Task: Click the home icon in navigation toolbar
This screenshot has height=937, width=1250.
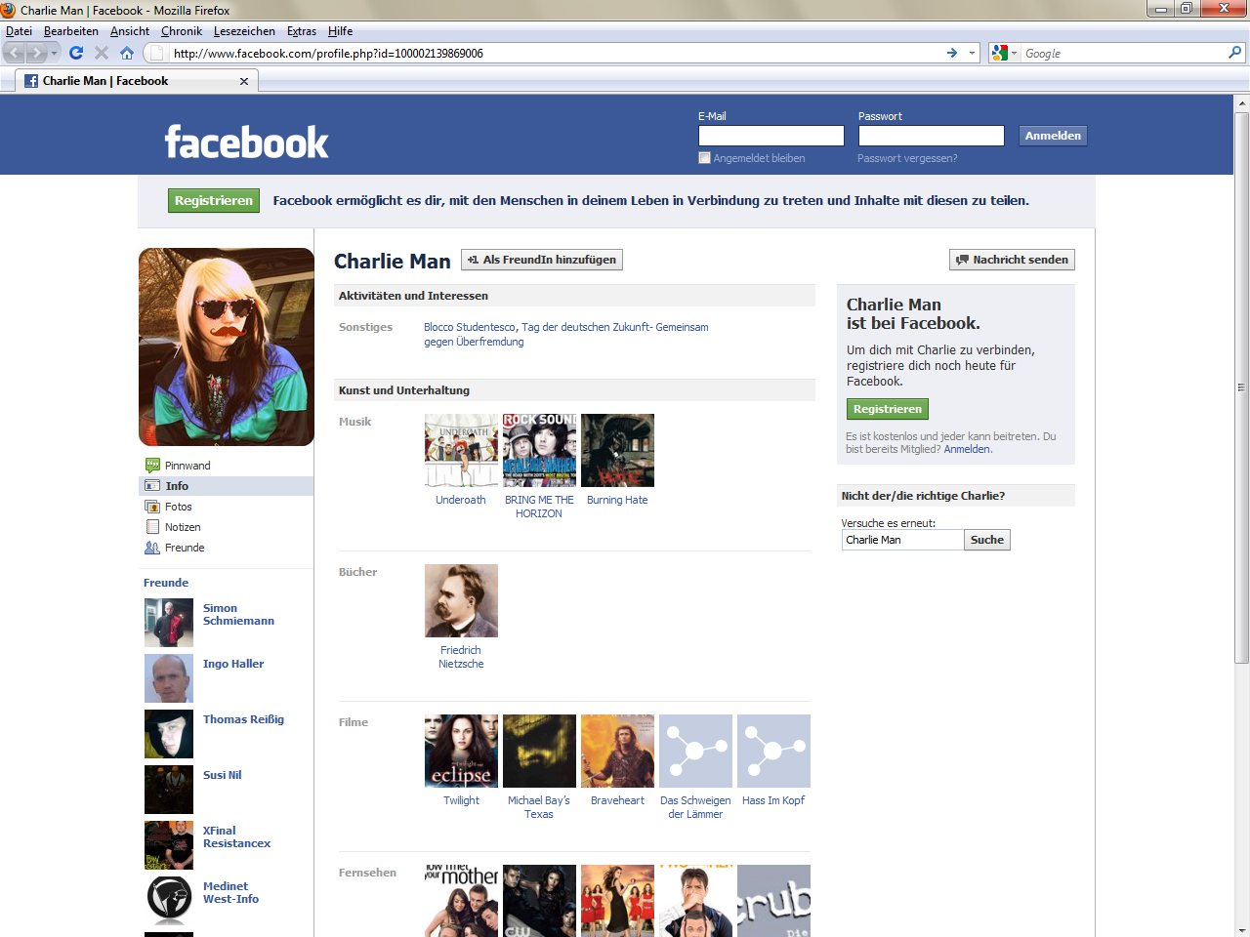Action: coord(127,53)
